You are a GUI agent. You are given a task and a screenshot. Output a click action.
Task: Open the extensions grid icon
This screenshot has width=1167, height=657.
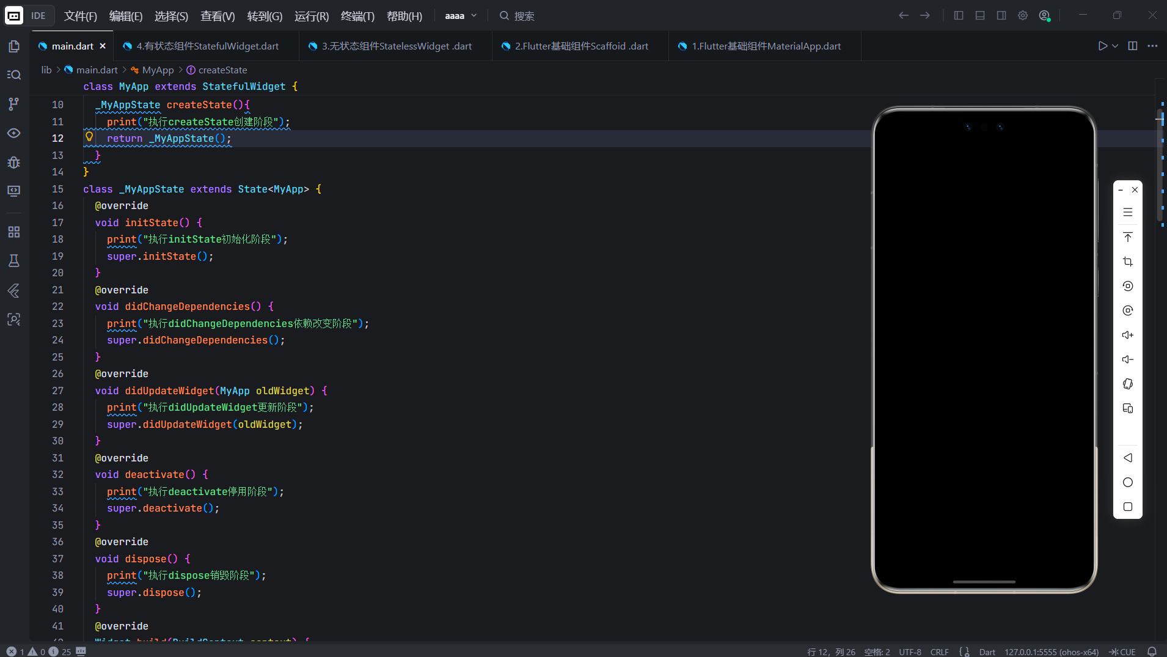[14, 232]
